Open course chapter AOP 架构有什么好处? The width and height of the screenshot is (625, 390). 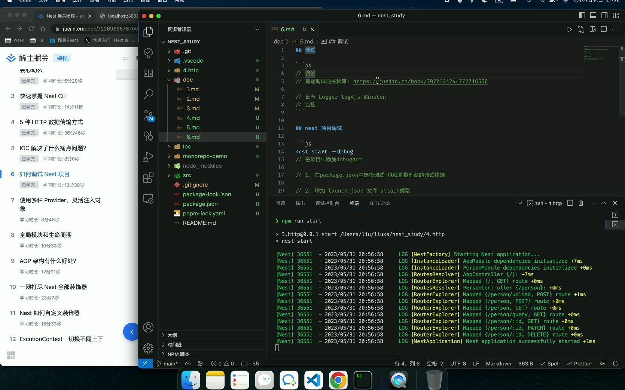[x=48, y=261]
